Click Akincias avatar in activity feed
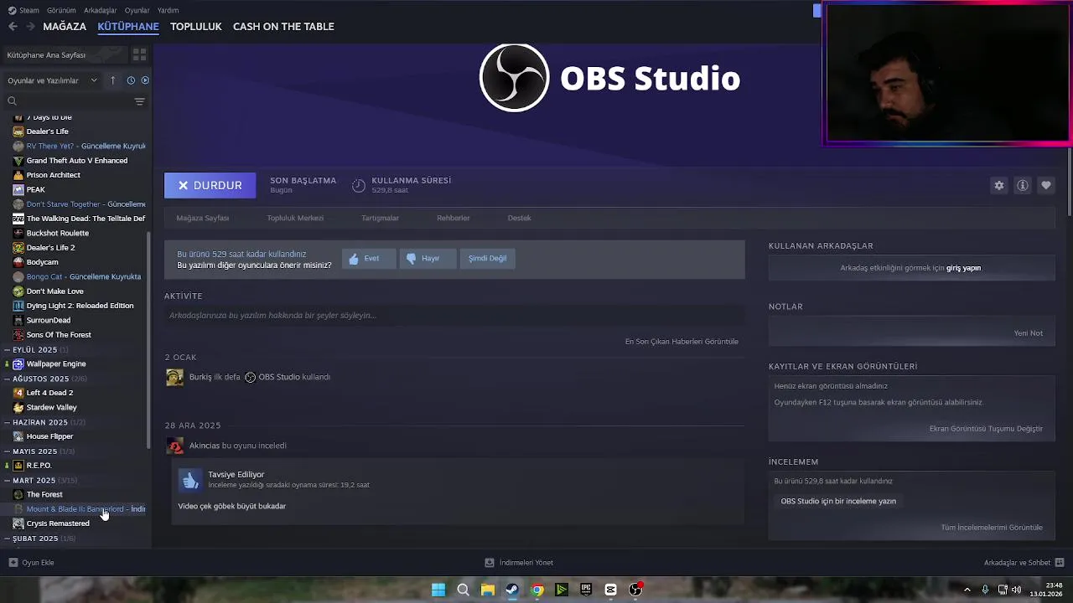The image size is (1073, 603). coord(174,446)
